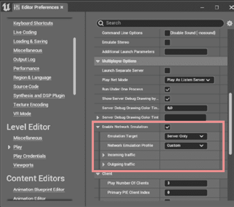Viewport: 234px width, 207px height.
Task: Toggle the Emulate Stereo checkbox
Action: coord(167,42)
